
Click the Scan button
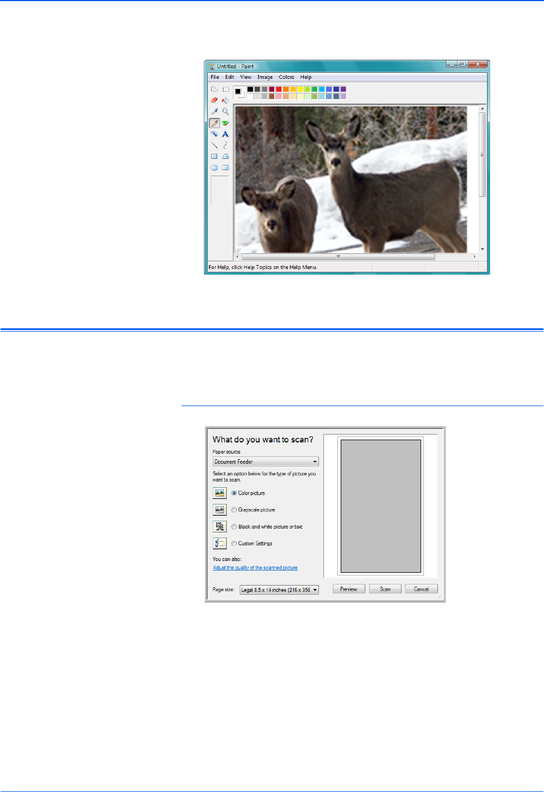point(385,589)
